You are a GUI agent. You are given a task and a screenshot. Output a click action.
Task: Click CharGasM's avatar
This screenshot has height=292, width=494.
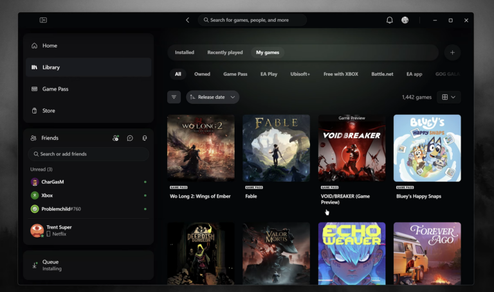(x=35, y=182)
